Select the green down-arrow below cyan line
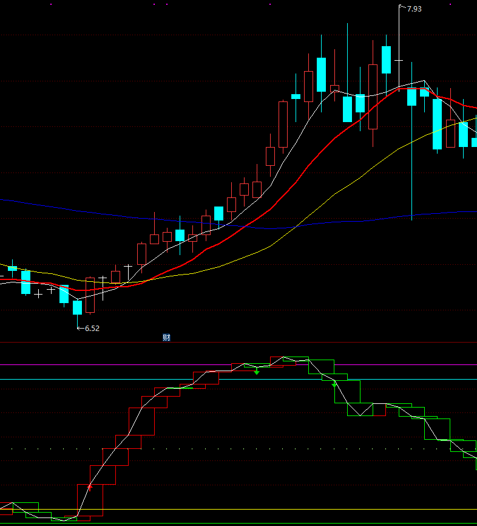Image resolution: width=477 pixels, height=526 pixels. coord(334,384)
